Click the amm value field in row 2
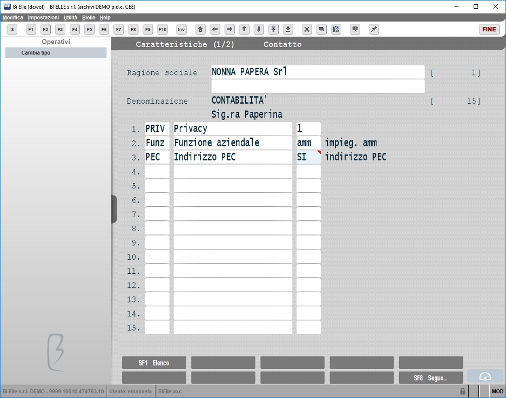 click(308, 143)
